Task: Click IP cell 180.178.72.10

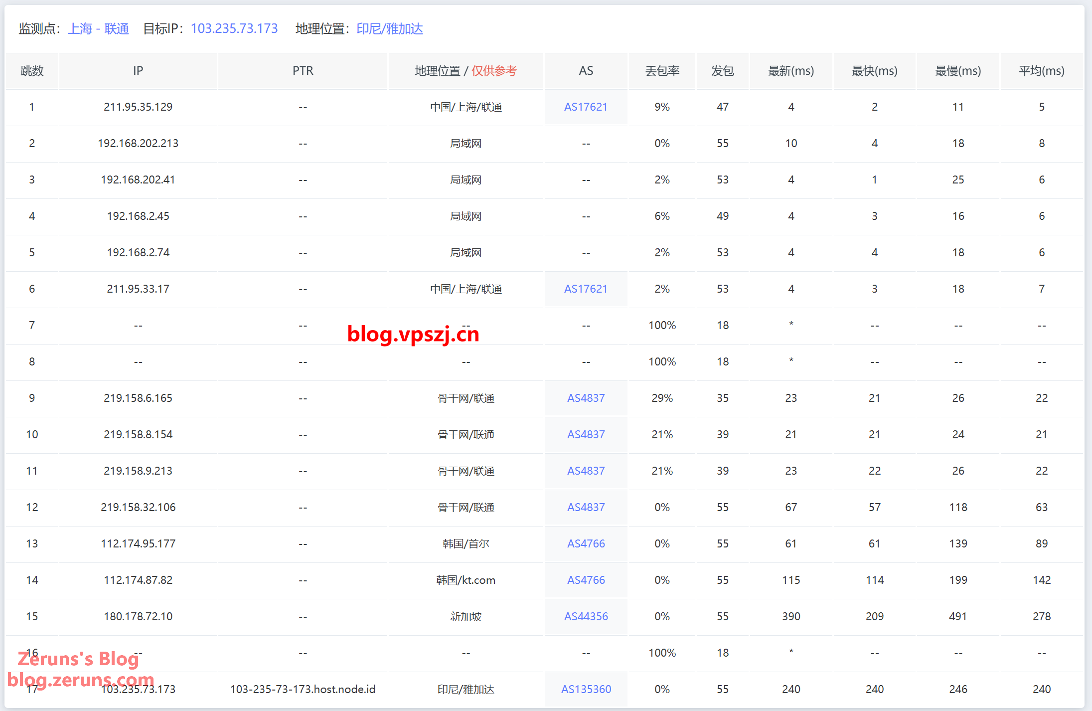Action: (x=138, y=616)
